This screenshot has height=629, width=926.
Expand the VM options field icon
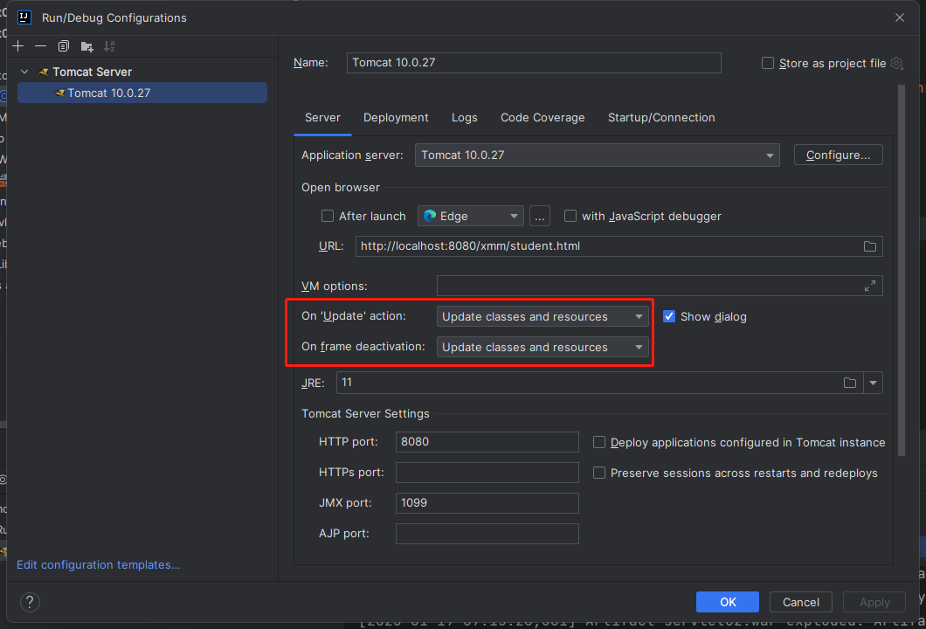pos(870,286)
